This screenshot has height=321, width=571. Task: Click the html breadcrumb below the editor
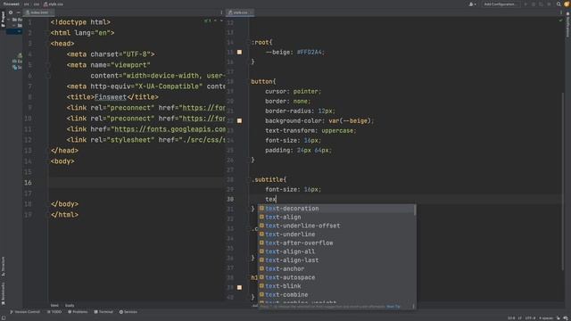54,305
